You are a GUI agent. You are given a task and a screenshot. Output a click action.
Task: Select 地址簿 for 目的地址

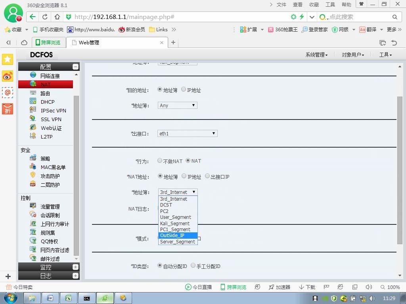point(160,89)
